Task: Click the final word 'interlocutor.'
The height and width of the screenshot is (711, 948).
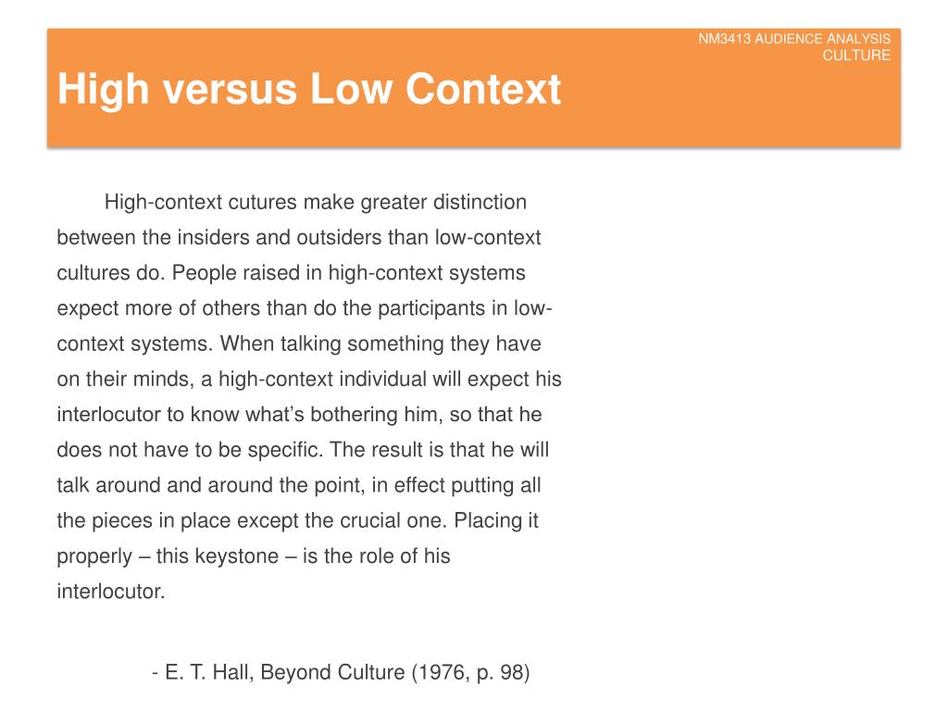Action: [x=111, y=592]
